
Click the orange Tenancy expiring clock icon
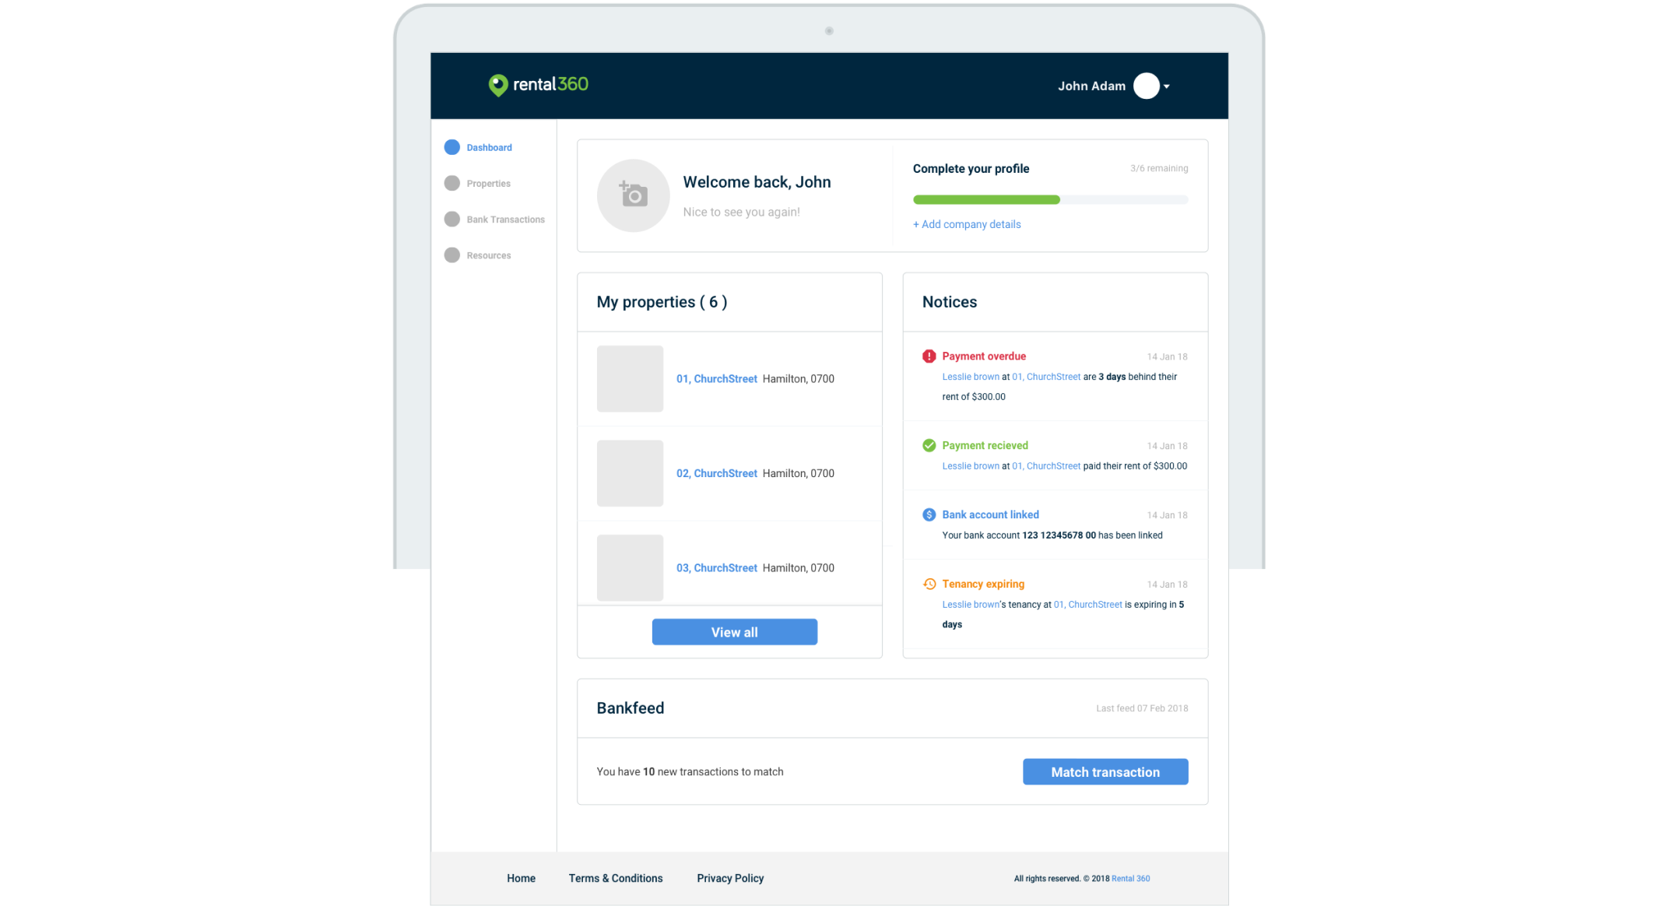[929, 584]
